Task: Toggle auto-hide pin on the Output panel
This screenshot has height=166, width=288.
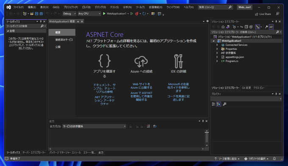Action: (x=203, y=121)
